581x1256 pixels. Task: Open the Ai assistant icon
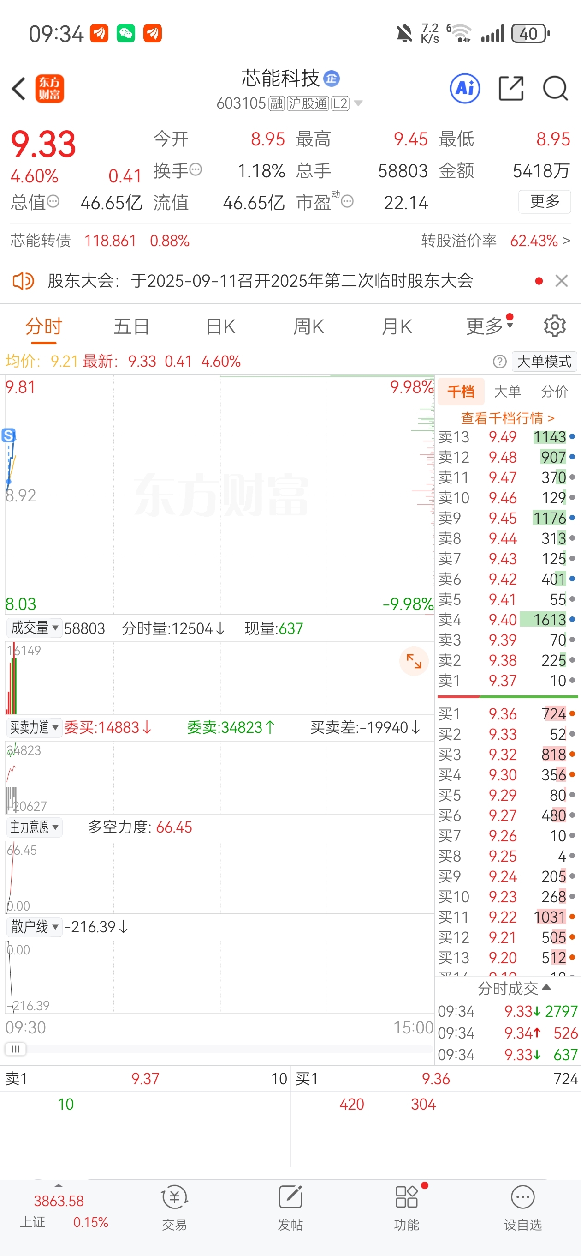click(x=465, y=89)
